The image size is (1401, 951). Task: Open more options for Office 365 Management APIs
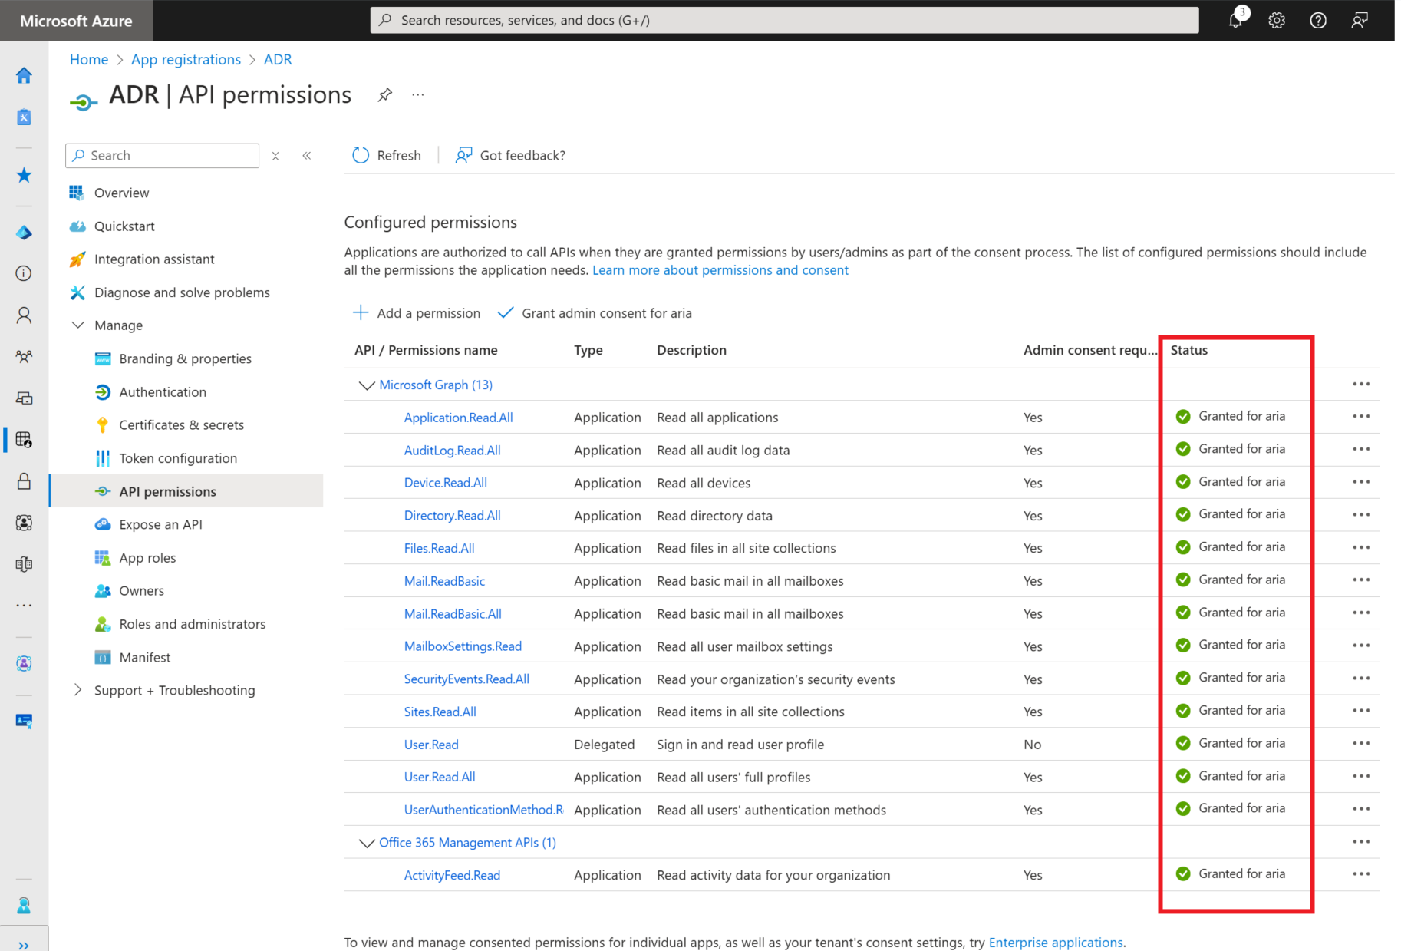1361,842
